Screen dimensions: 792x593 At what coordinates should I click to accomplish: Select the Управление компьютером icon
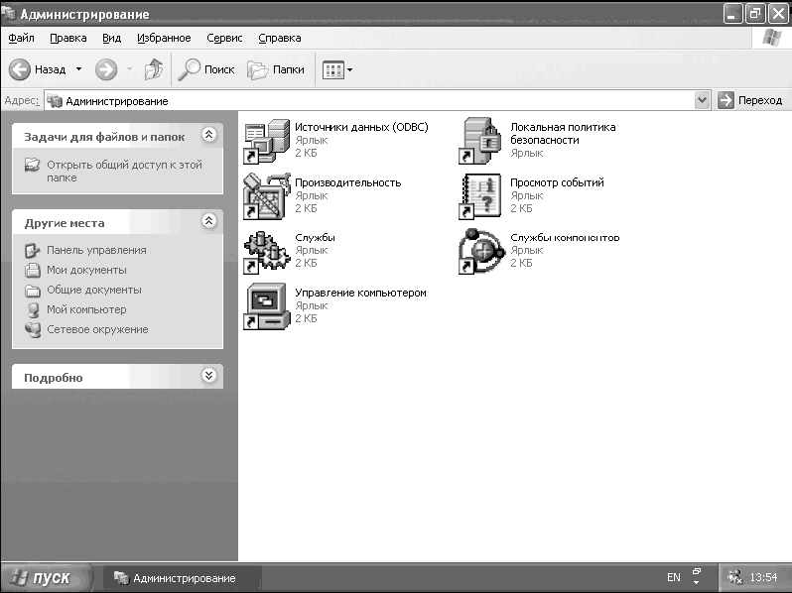tap(267, 306)
